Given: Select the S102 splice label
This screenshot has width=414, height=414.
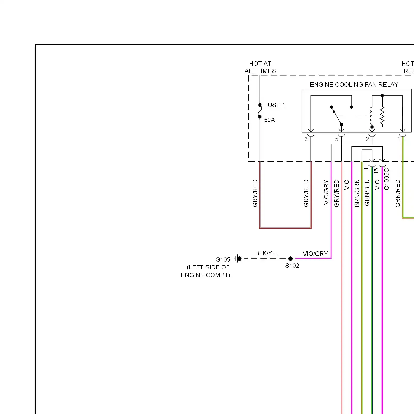Looking at the screenshot, I should (x=292, y=266).
